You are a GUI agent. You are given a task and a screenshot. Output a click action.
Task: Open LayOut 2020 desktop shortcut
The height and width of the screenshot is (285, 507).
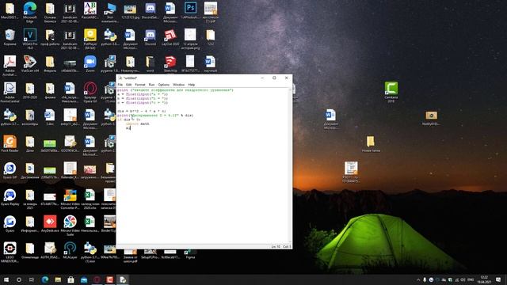(x=170, y=37)
